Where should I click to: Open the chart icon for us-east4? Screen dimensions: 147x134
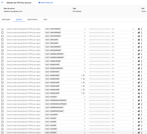139,122
